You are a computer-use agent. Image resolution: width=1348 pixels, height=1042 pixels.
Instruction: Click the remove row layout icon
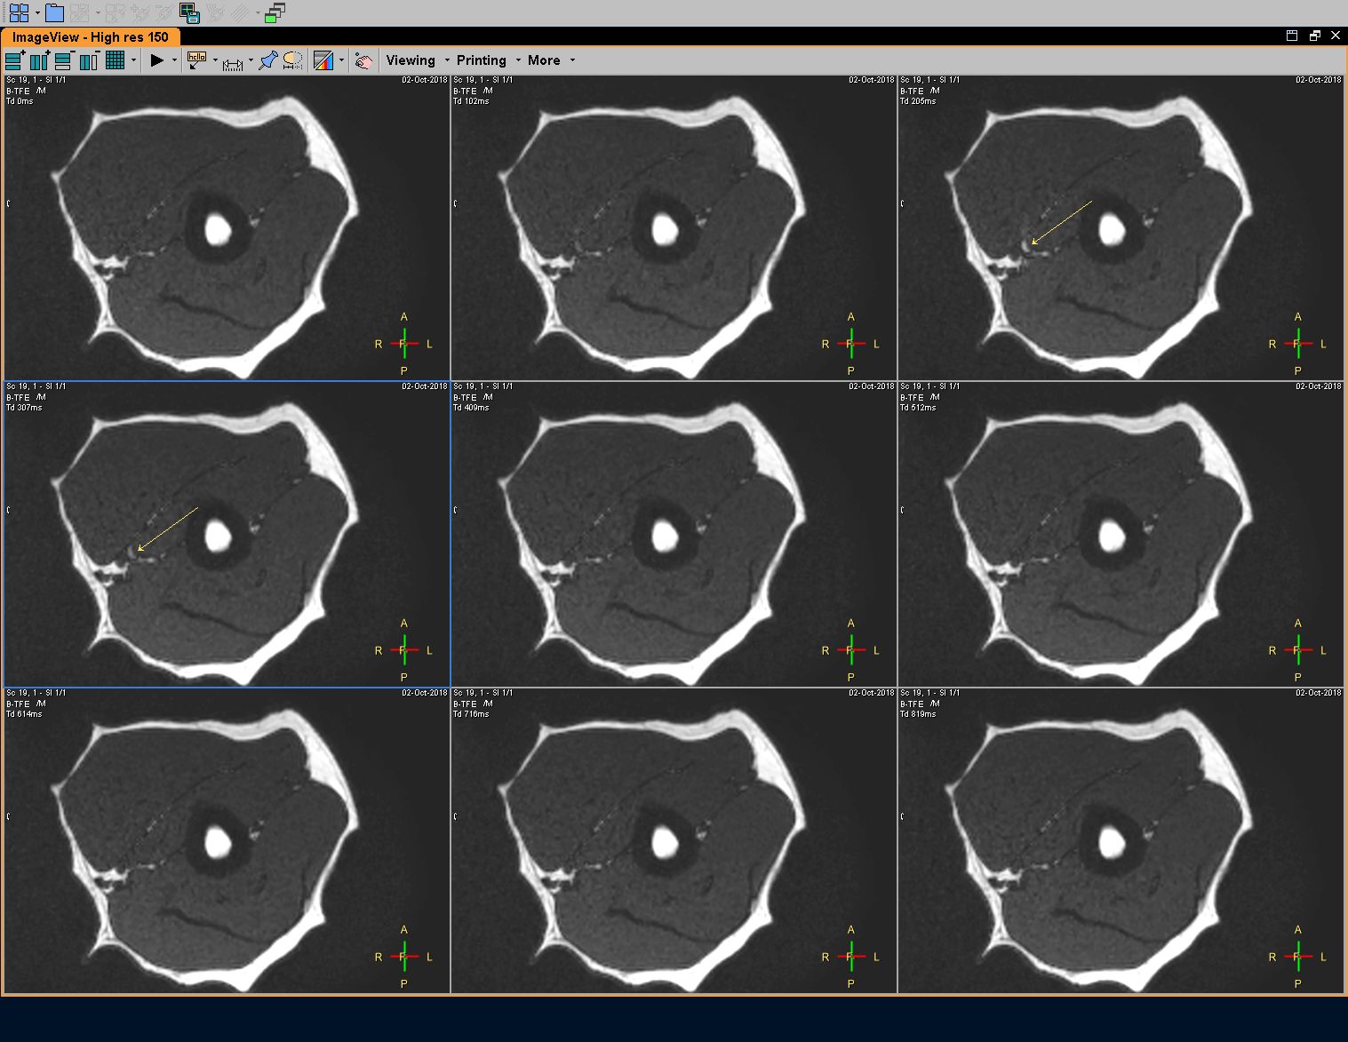pyautogui.click(x=63, y=60)
